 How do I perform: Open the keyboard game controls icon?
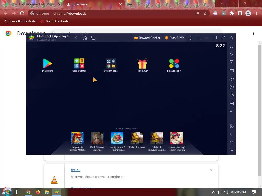(231, 70)
